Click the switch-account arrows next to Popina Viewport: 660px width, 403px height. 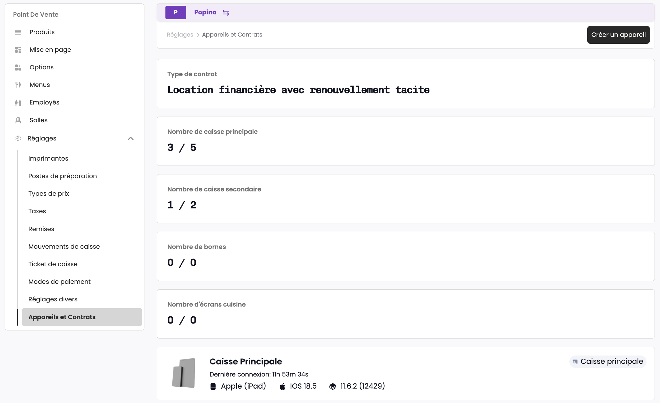226,12
